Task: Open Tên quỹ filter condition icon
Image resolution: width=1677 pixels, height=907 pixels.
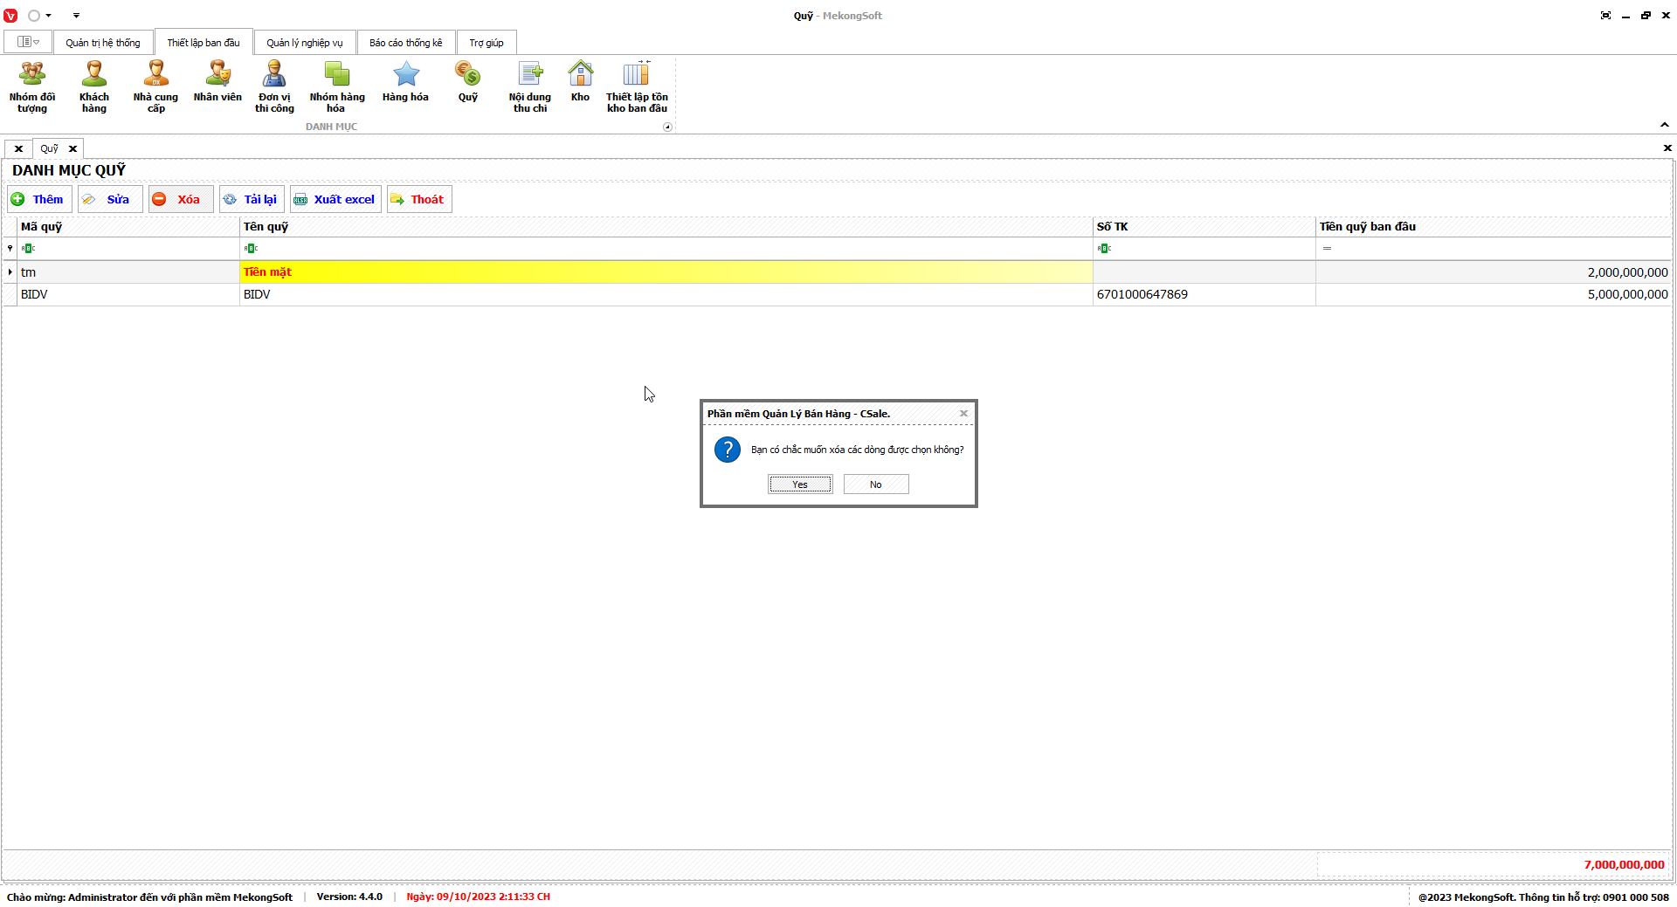Action: coord(251,249)
